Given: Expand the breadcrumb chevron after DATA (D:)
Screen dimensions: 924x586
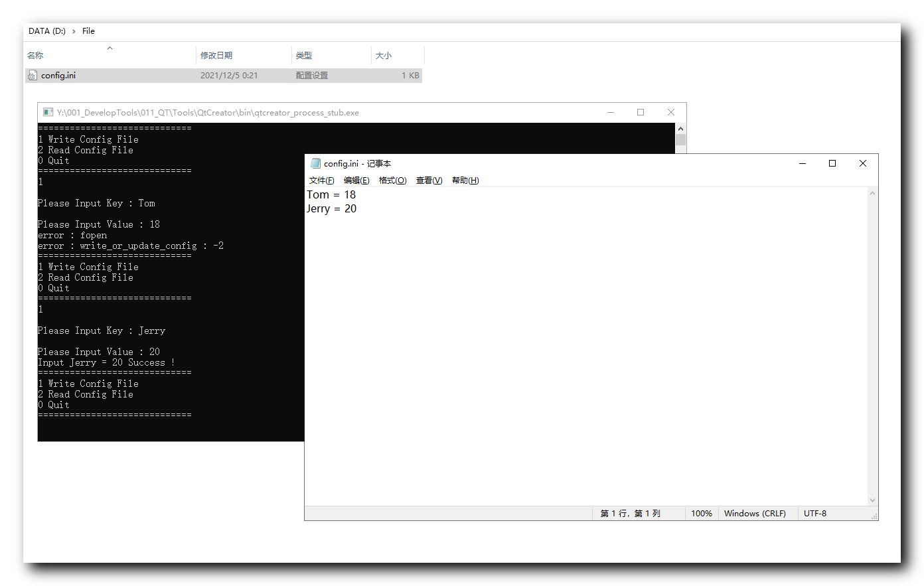Looking at the screenshot, I should 74,31.
